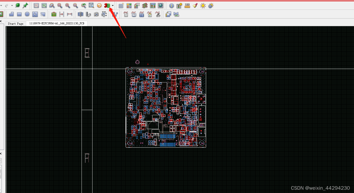The width and height of the screenshot is (354, 193).
Task: Switch to the Start Page tab
Action: point(16,24)
